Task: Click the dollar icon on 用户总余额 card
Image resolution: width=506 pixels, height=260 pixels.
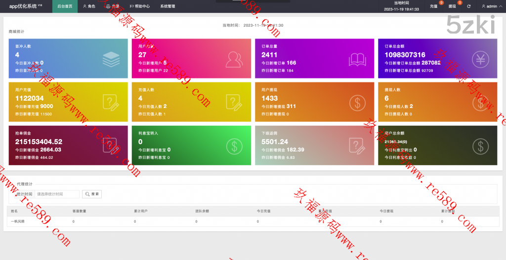Action: pos(480,146)
